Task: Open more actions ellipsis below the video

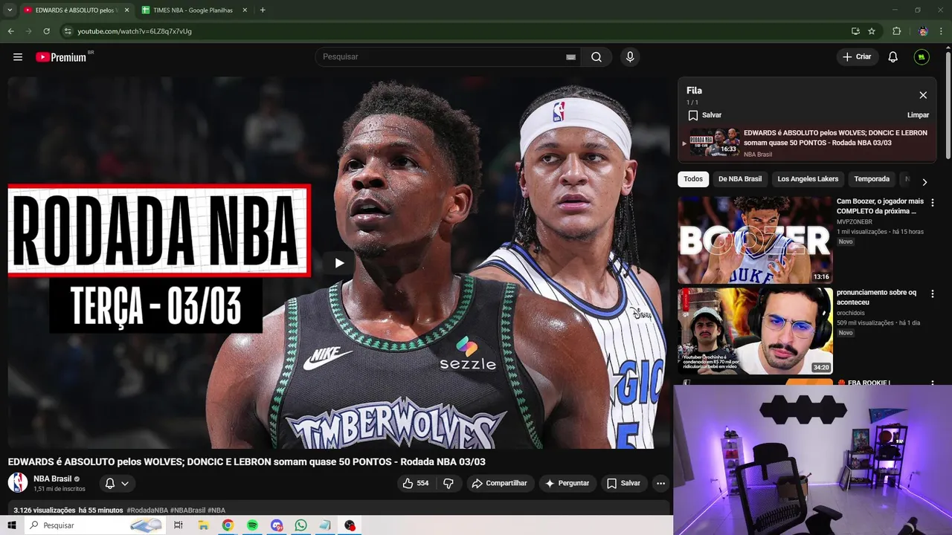Action: (x=660, y=483)
